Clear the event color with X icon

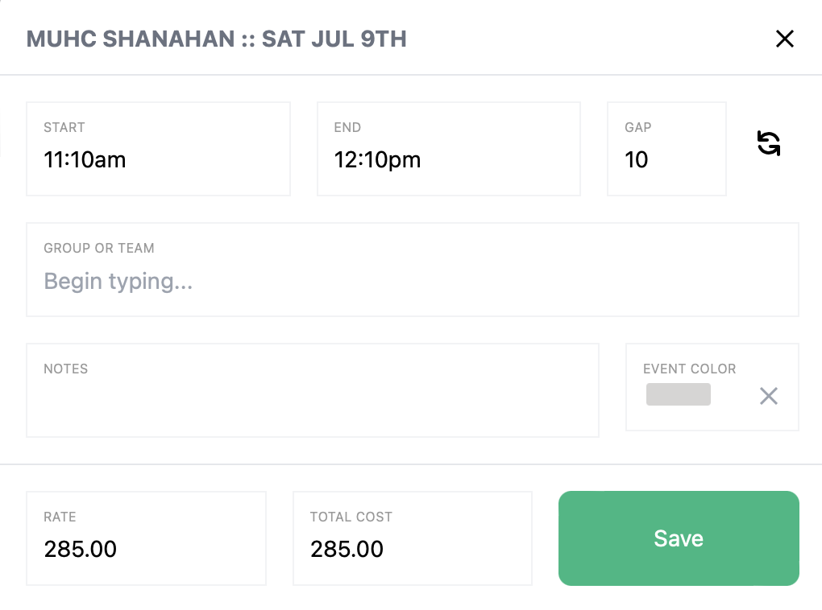click(769, 395)
